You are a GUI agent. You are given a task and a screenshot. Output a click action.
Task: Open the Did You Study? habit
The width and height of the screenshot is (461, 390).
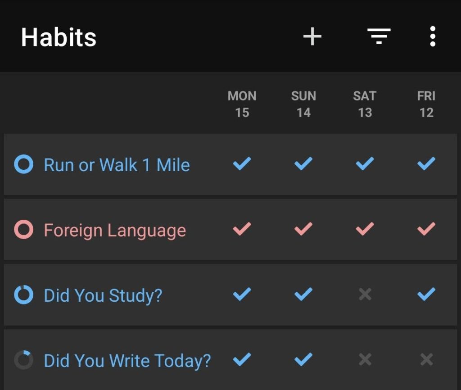pos(103,296)
